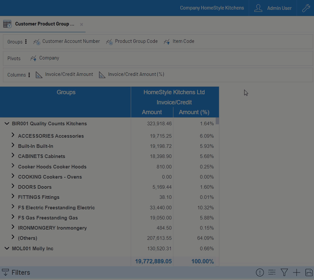Expand the FS Electric Freestanding Electric row
The image size is (314, 280).
13,207
